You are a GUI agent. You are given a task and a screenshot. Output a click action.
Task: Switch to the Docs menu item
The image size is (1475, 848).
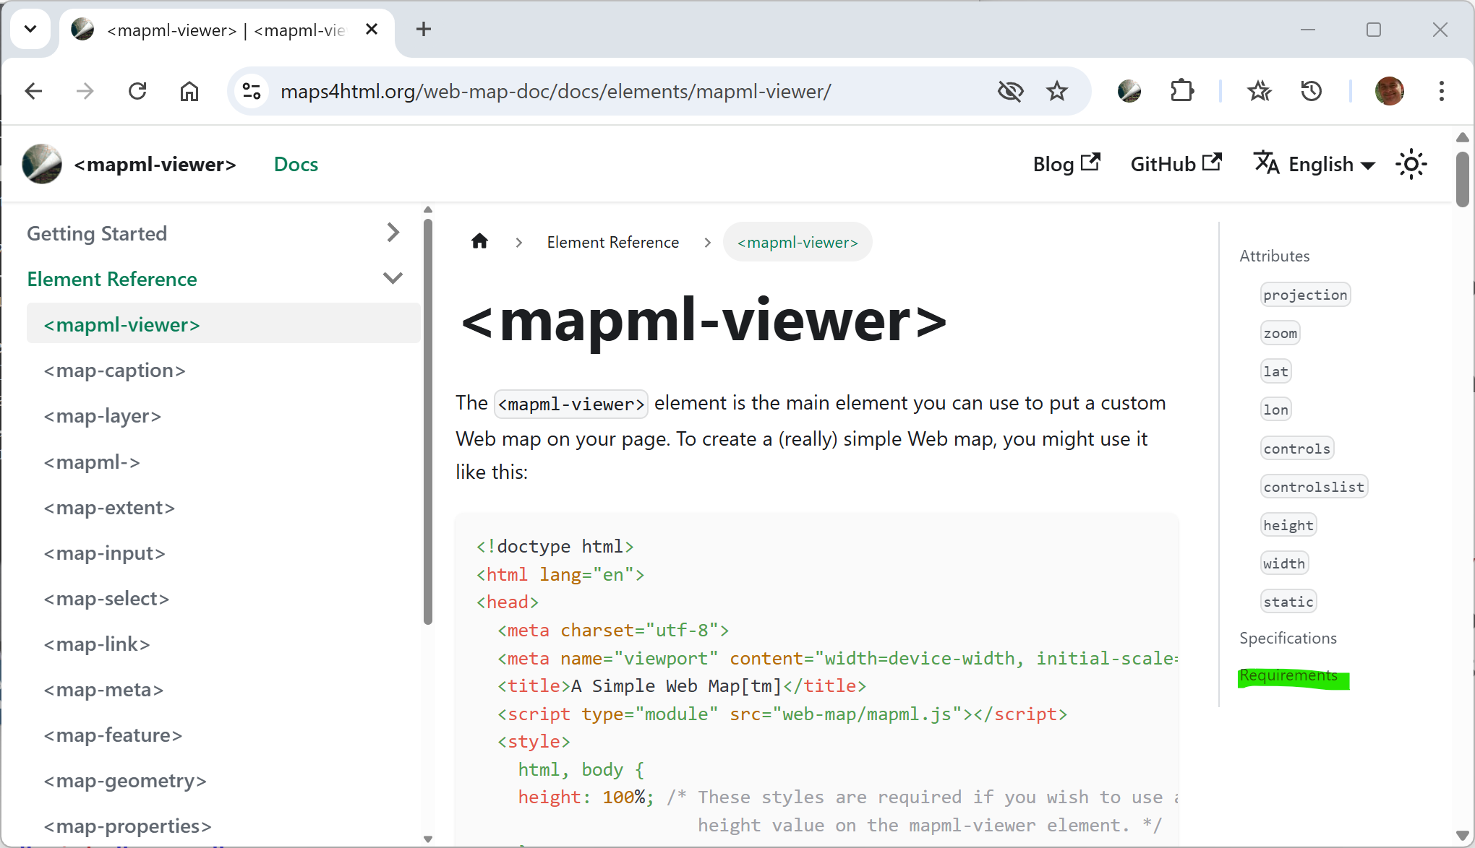295,164
